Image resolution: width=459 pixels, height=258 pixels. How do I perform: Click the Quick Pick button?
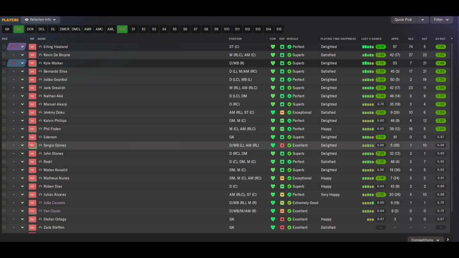[x=403, y=20]
